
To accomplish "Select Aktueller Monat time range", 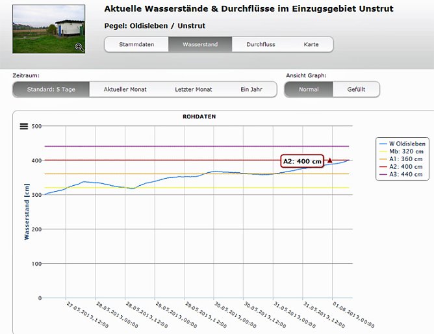I will (125, 90).
